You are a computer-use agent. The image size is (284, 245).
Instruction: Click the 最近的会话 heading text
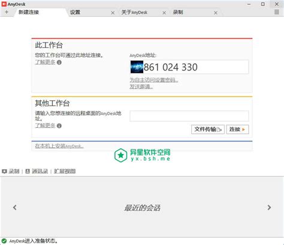[x=142, y=208]
